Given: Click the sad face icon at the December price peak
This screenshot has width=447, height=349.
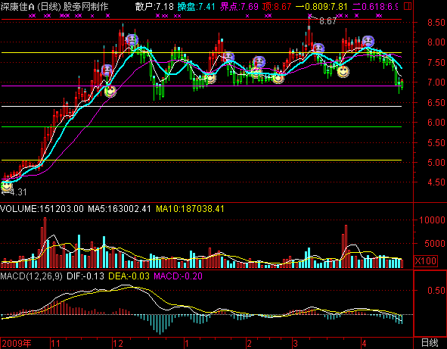Looking at the screenshot, I should tap(132, 39).
